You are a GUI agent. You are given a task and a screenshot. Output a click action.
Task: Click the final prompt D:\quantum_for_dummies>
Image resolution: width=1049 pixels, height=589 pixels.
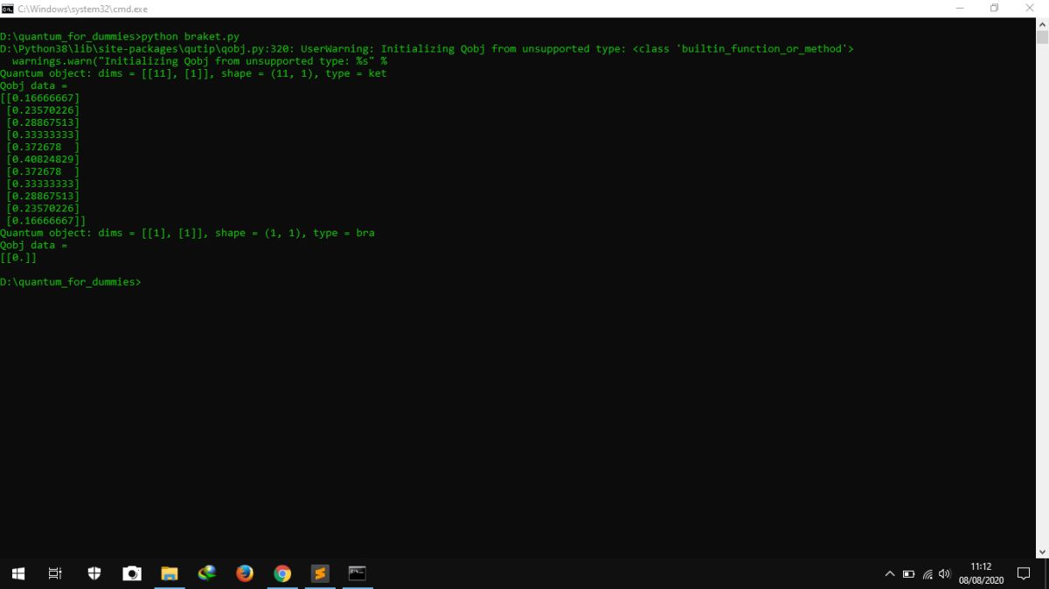pyautogui.click(x=70, y=282)
